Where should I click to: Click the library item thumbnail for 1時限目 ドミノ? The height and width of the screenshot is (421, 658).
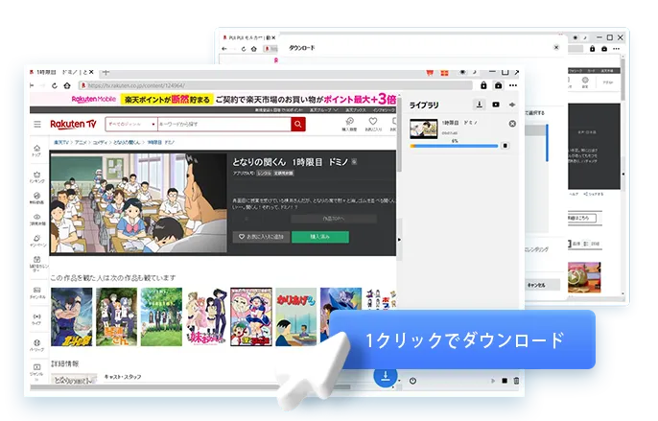pyautogui.click(x=423, y=129)
